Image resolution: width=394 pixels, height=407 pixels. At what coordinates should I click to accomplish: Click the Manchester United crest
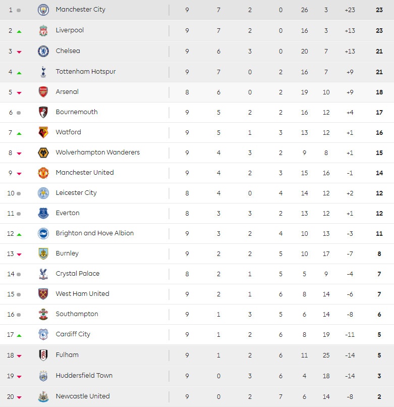point(43,173)
